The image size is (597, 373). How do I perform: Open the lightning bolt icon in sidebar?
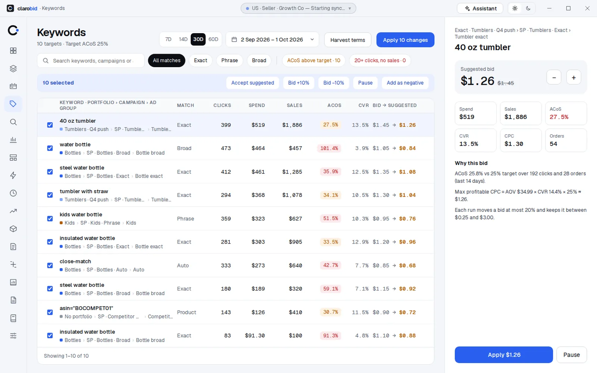click(x=13, y=175)
